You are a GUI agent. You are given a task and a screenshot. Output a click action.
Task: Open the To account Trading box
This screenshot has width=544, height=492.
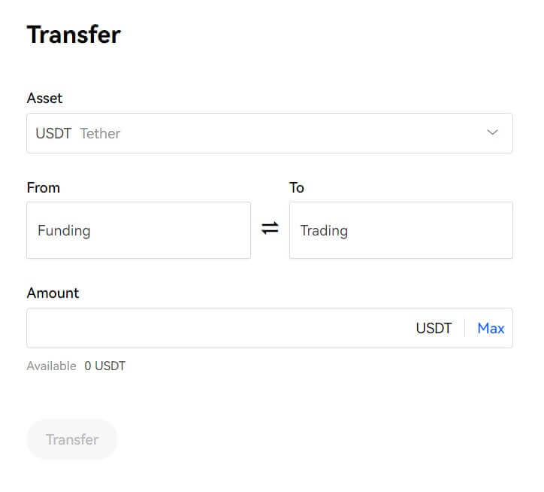pyautogui.click(x=400, y=230)
